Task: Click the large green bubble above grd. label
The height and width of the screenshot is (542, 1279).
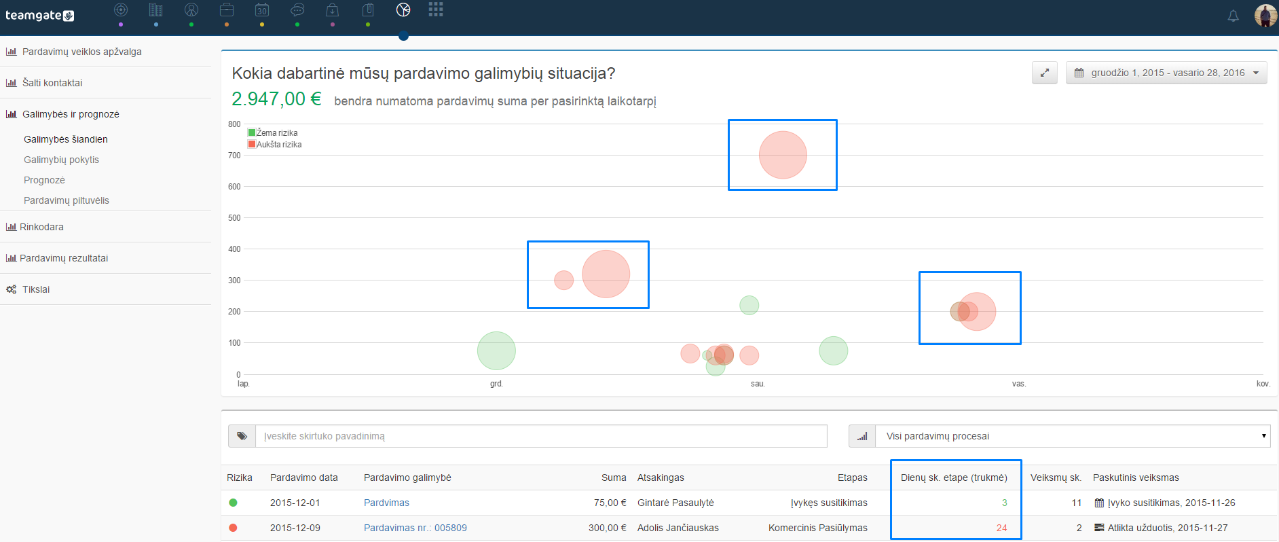Action: click(x=496, y=350)
